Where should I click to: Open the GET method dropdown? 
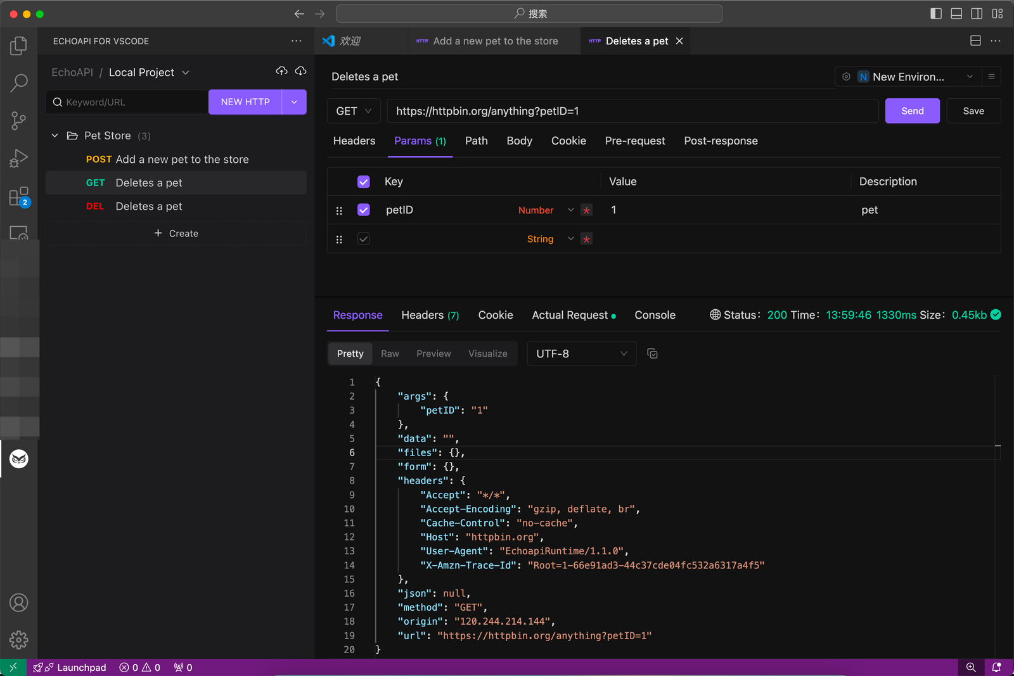click(x=353, y=111)
